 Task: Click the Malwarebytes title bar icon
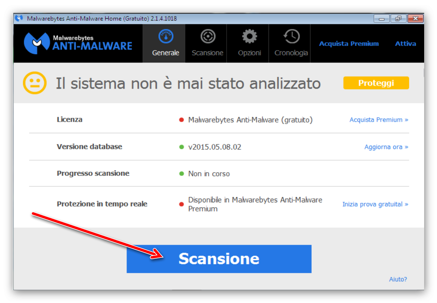[19, 18]
